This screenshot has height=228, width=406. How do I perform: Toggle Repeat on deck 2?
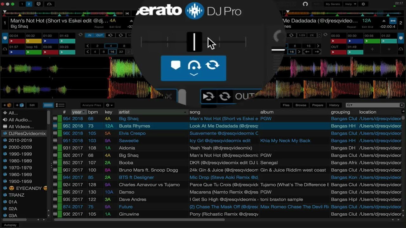(351, 27)
